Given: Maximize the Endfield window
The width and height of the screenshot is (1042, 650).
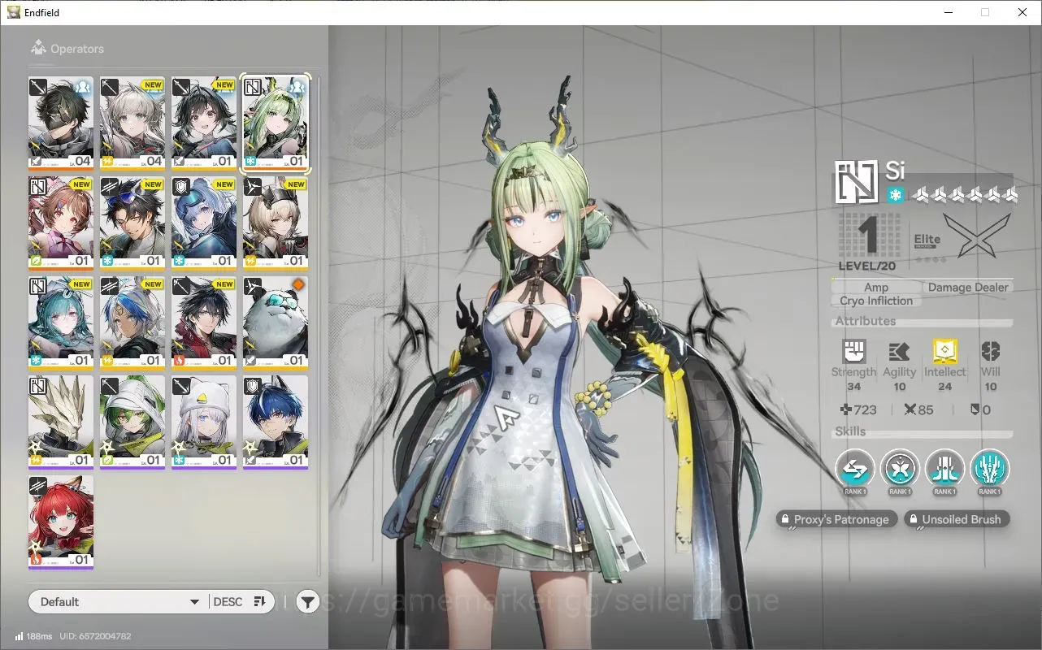Looking at the screenshot, I should [985, 12].
